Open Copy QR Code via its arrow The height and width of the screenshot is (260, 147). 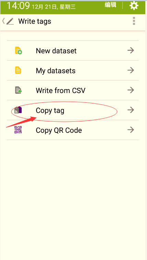[x=131, y=130]
